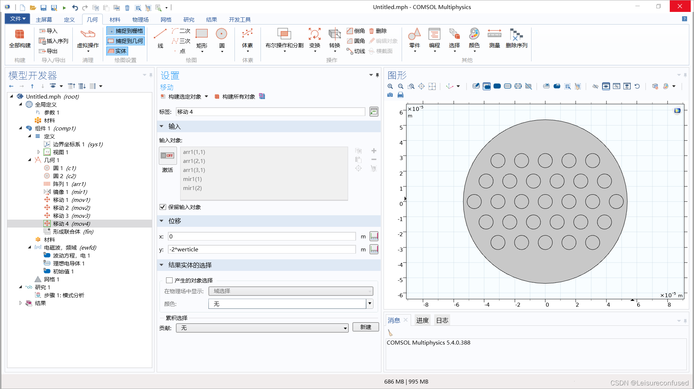Click the 删除 delete icon in ribbon

point(378,31)
